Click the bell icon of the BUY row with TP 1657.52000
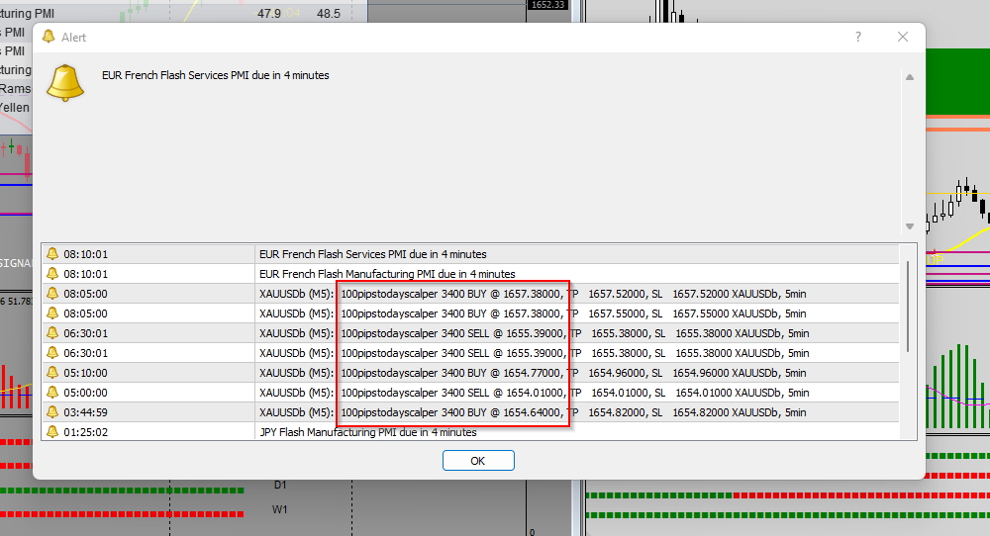The height and width of the screenshot is (536, 990). 52,294
